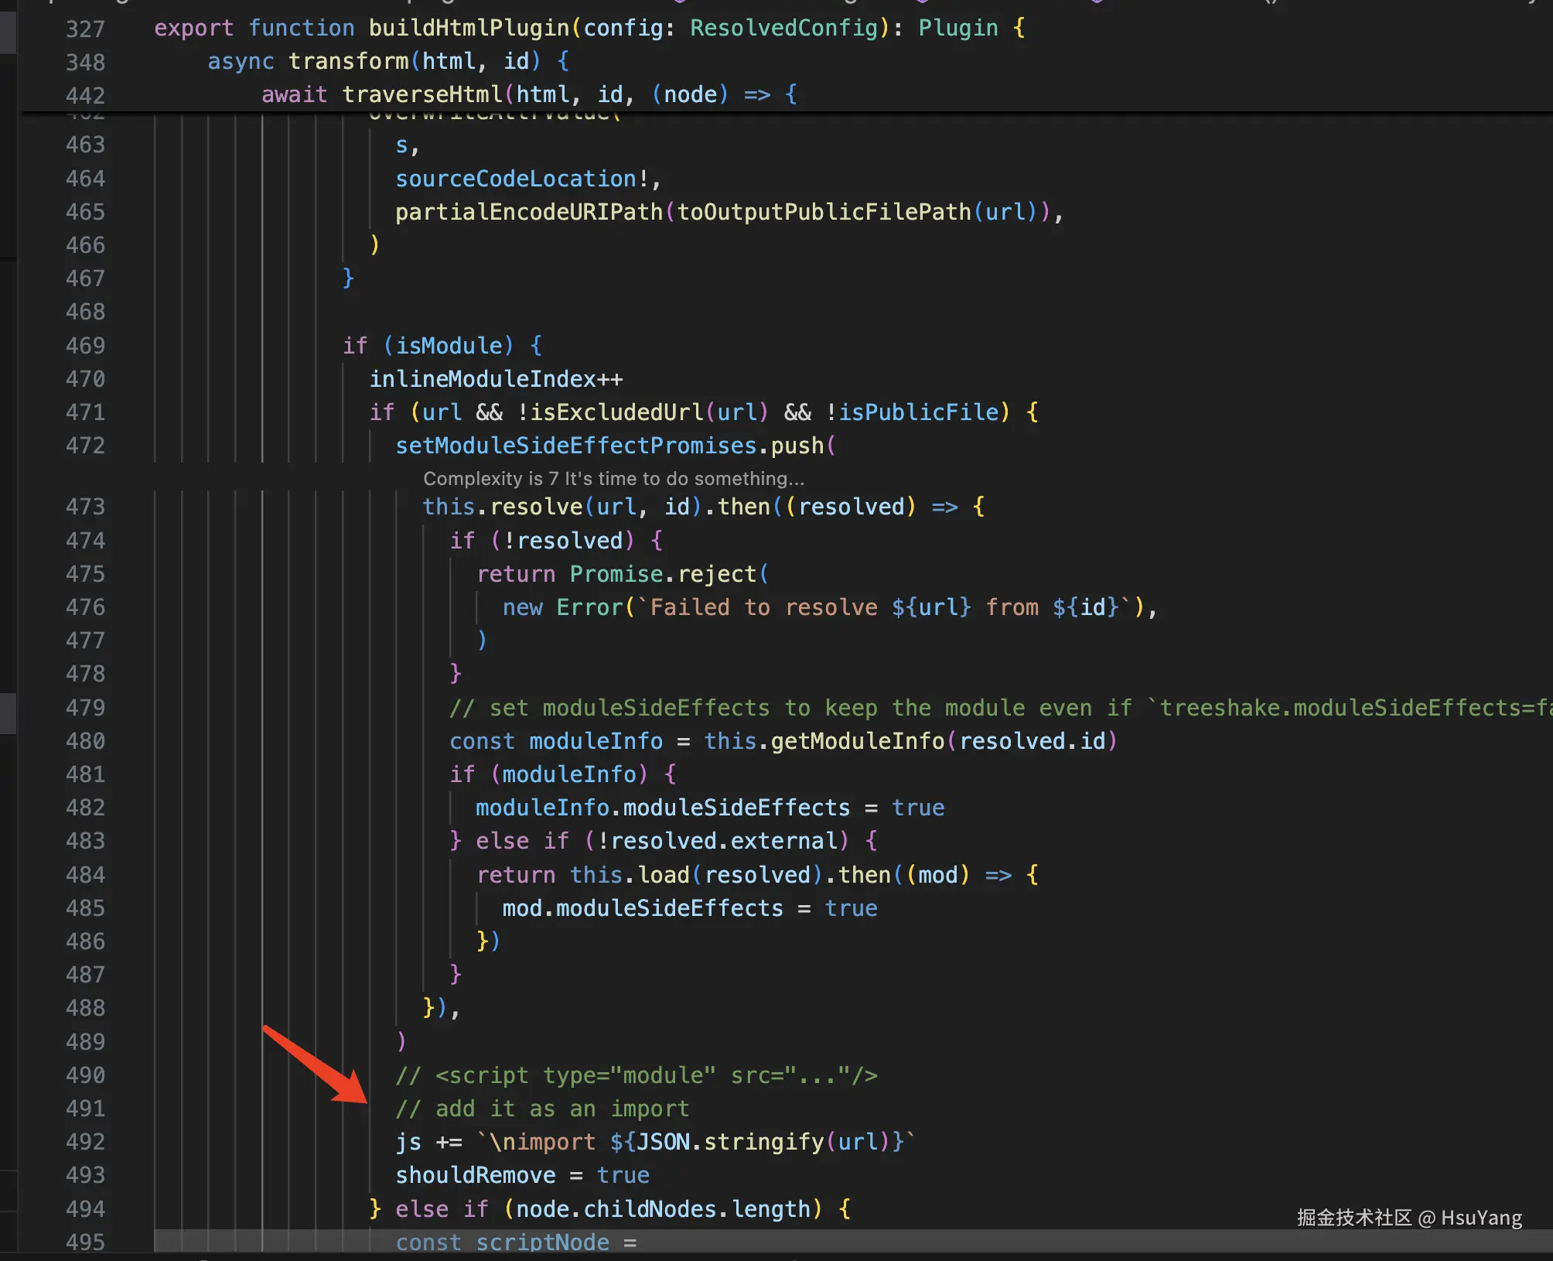
Task: Click line number 492 in the gutter
Action: (x=85, y=1142)
